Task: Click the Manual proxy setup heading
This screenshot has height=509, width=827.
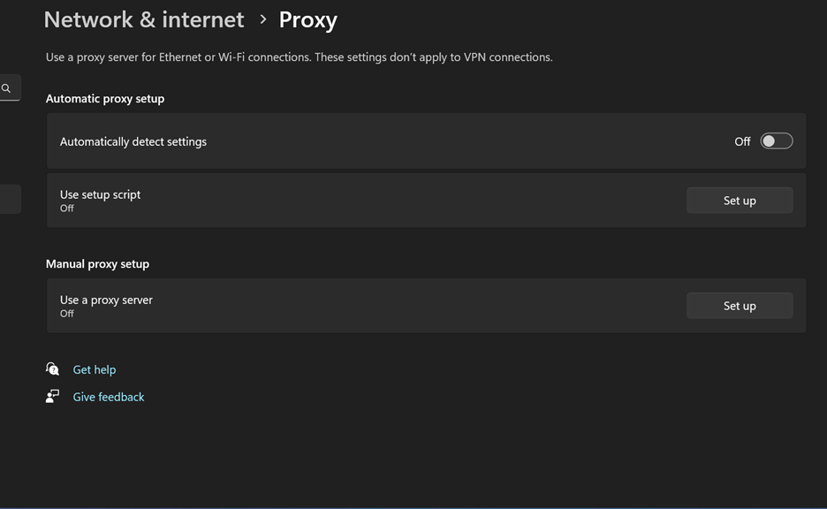Action: (x=97, y=263)
